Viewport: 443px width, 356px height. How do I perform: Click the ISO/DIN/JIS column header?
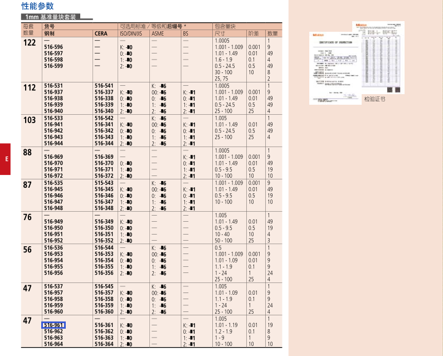(131, 33)
